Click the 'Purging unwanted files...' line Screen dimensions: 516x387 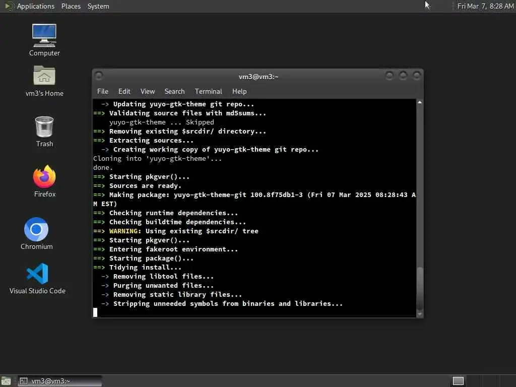[163, 285]
